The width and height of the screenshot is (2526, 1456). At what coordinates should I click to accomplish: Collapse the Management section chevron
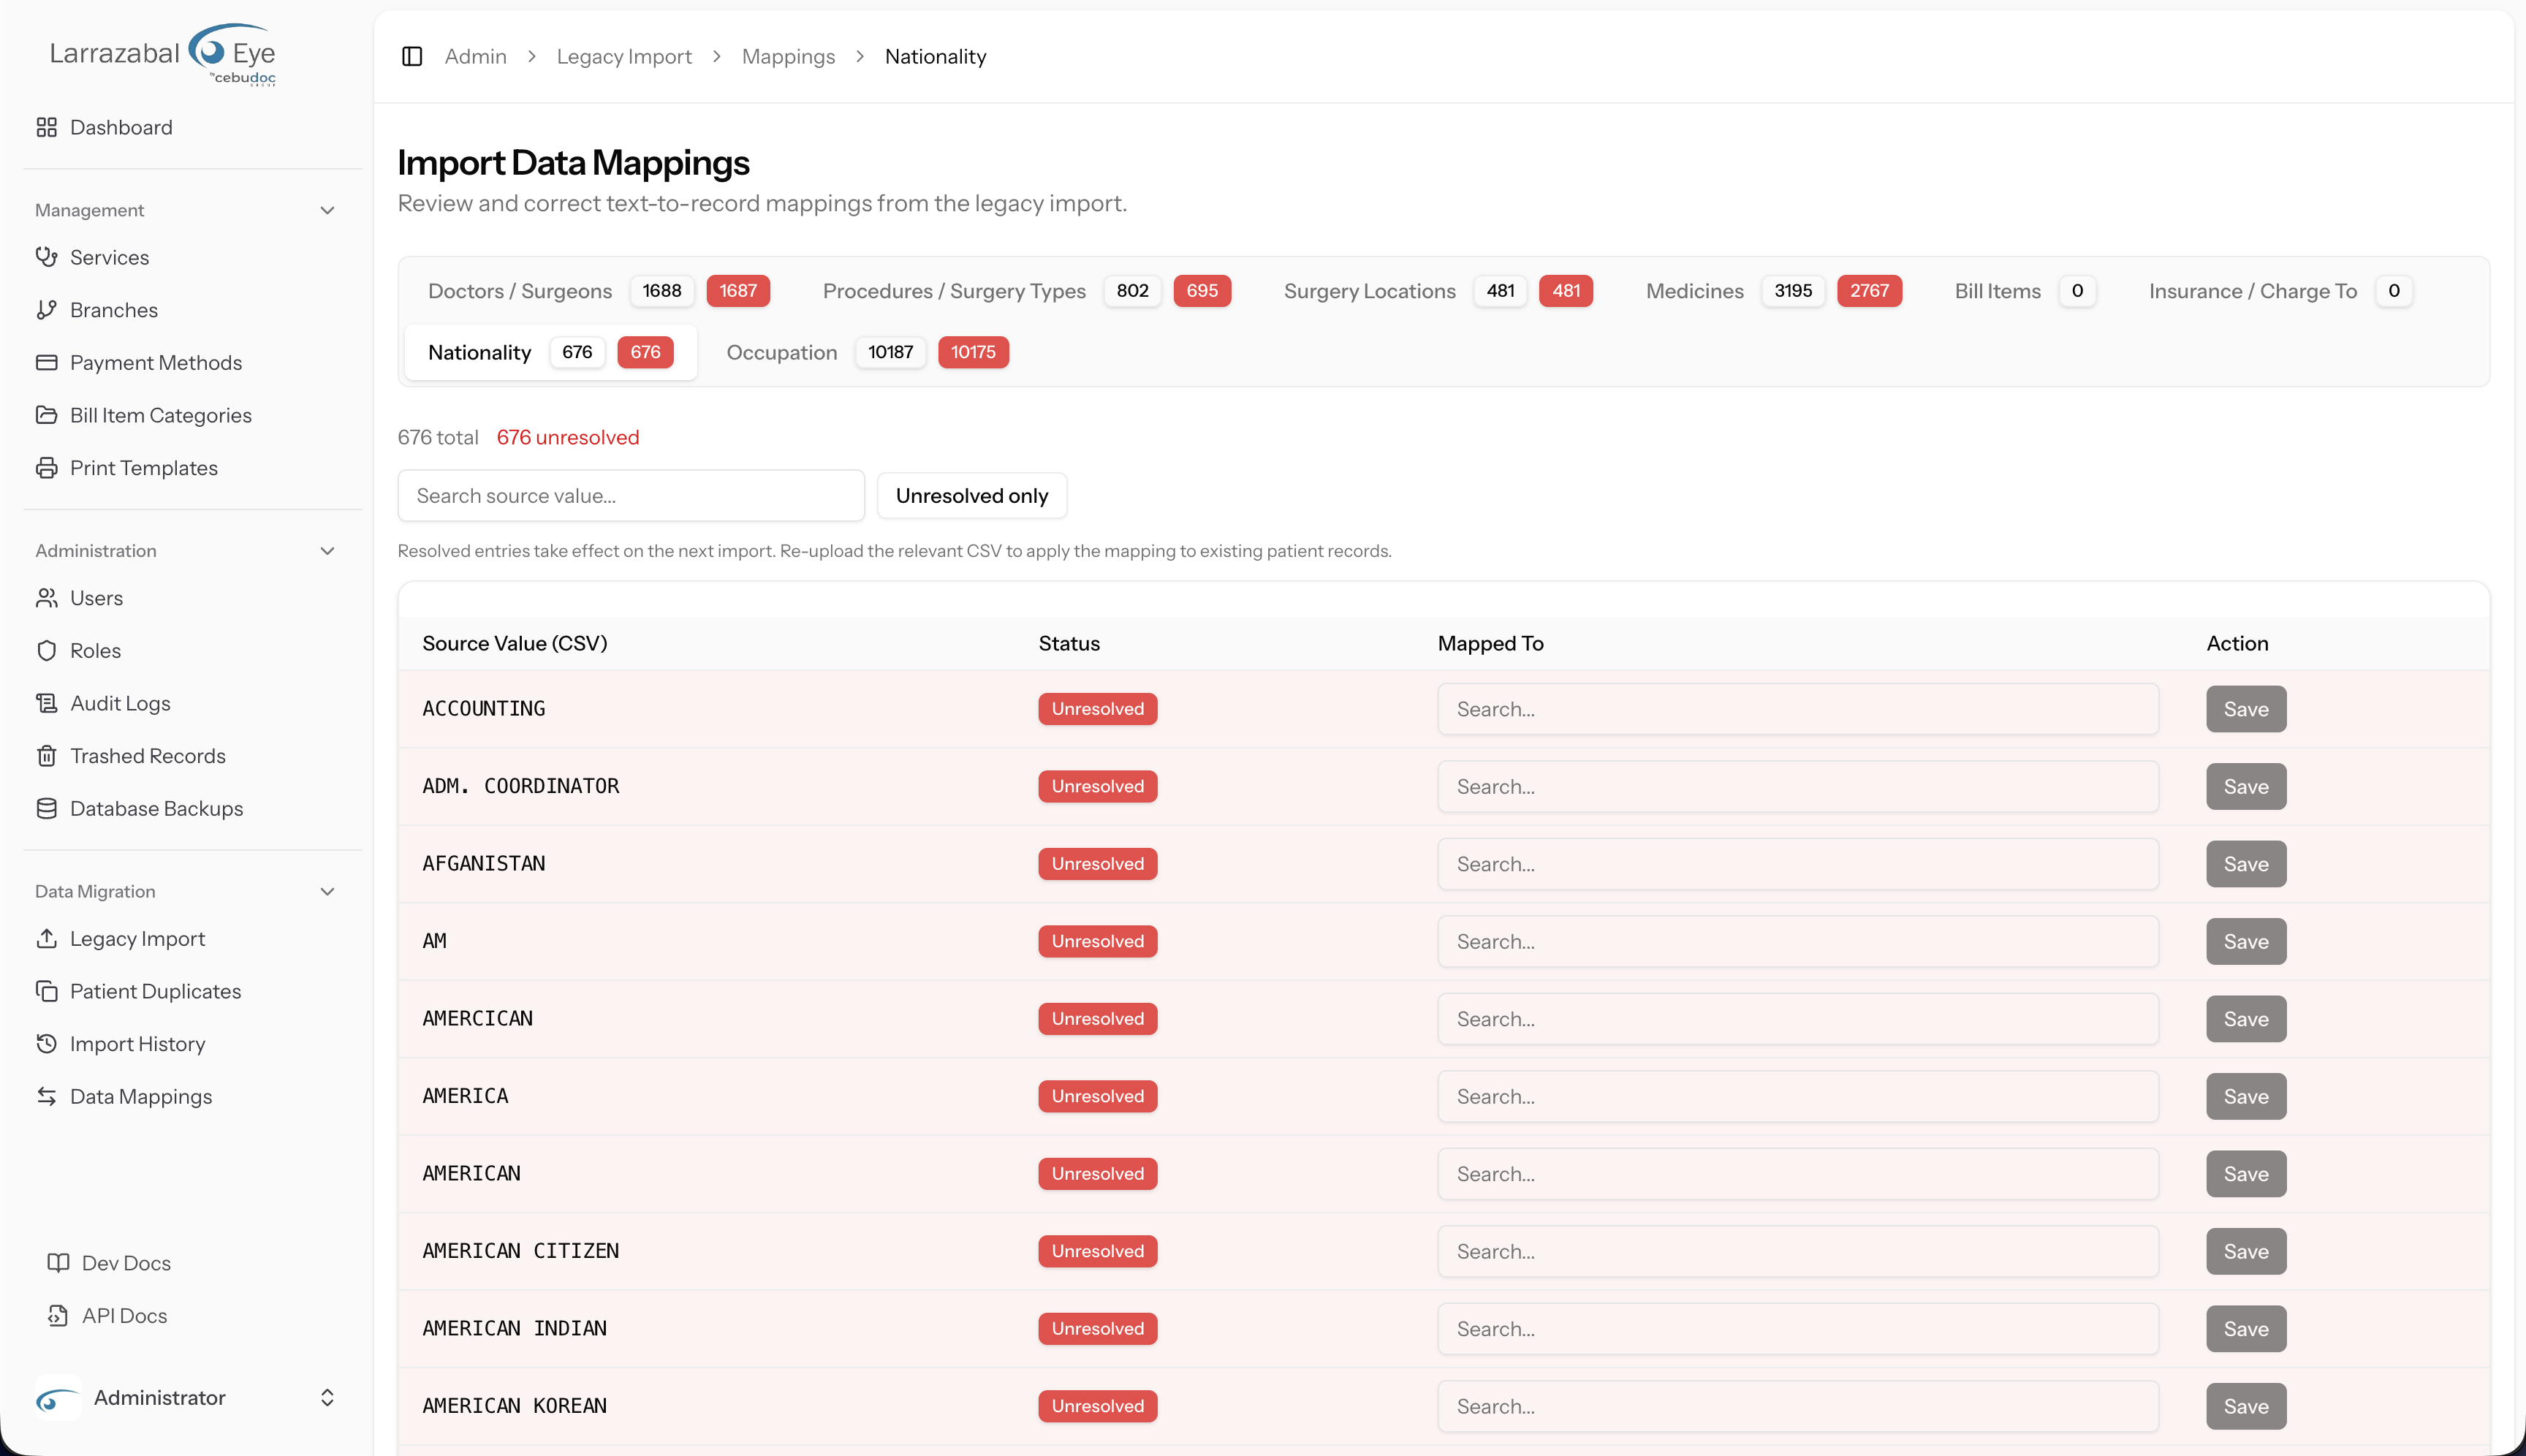coord(327,210)
